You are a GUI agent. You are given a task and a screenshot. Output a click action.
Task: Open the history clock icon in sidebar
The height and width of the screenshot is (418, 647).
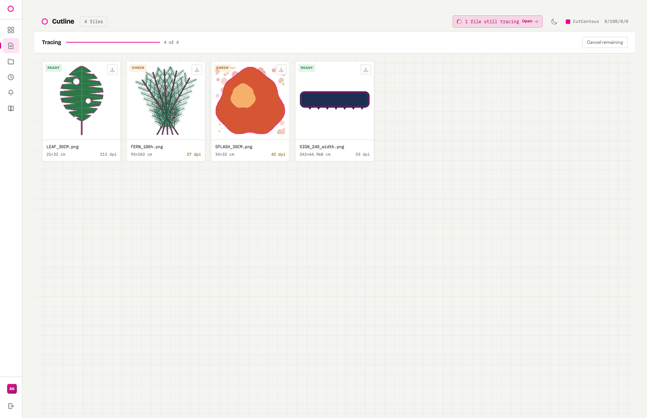[11, 77]
